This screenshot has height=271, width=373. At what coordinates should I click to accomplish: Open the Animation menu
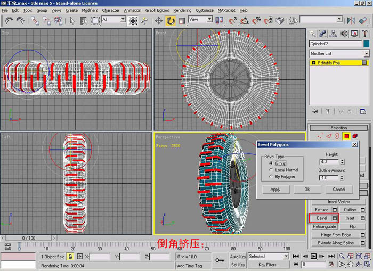pyautogui.click(x=133, y=10)
